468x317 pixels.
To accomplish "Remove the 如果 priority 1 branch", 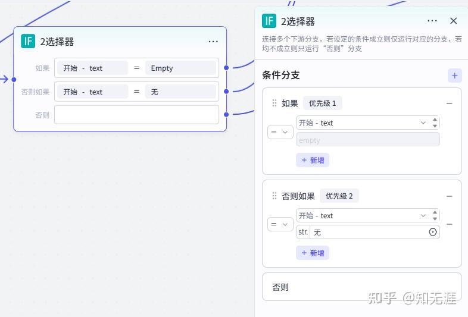I will click(449, 103).
